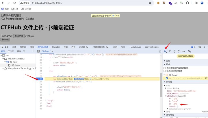The height and width of the screenshot is (118, 208).
Task: Activate inspect element picker
Action: click(2, 47)
